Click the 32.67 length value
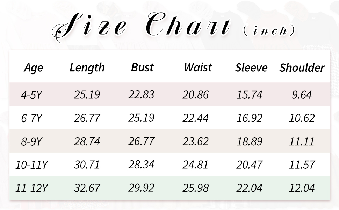Image resolution: width=339 pixels, height=210 pixels. click(x=87, y=188)
